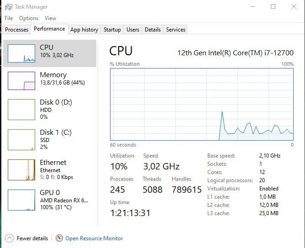
Task: Switch to the Processes tab
Action: (16, 30)
